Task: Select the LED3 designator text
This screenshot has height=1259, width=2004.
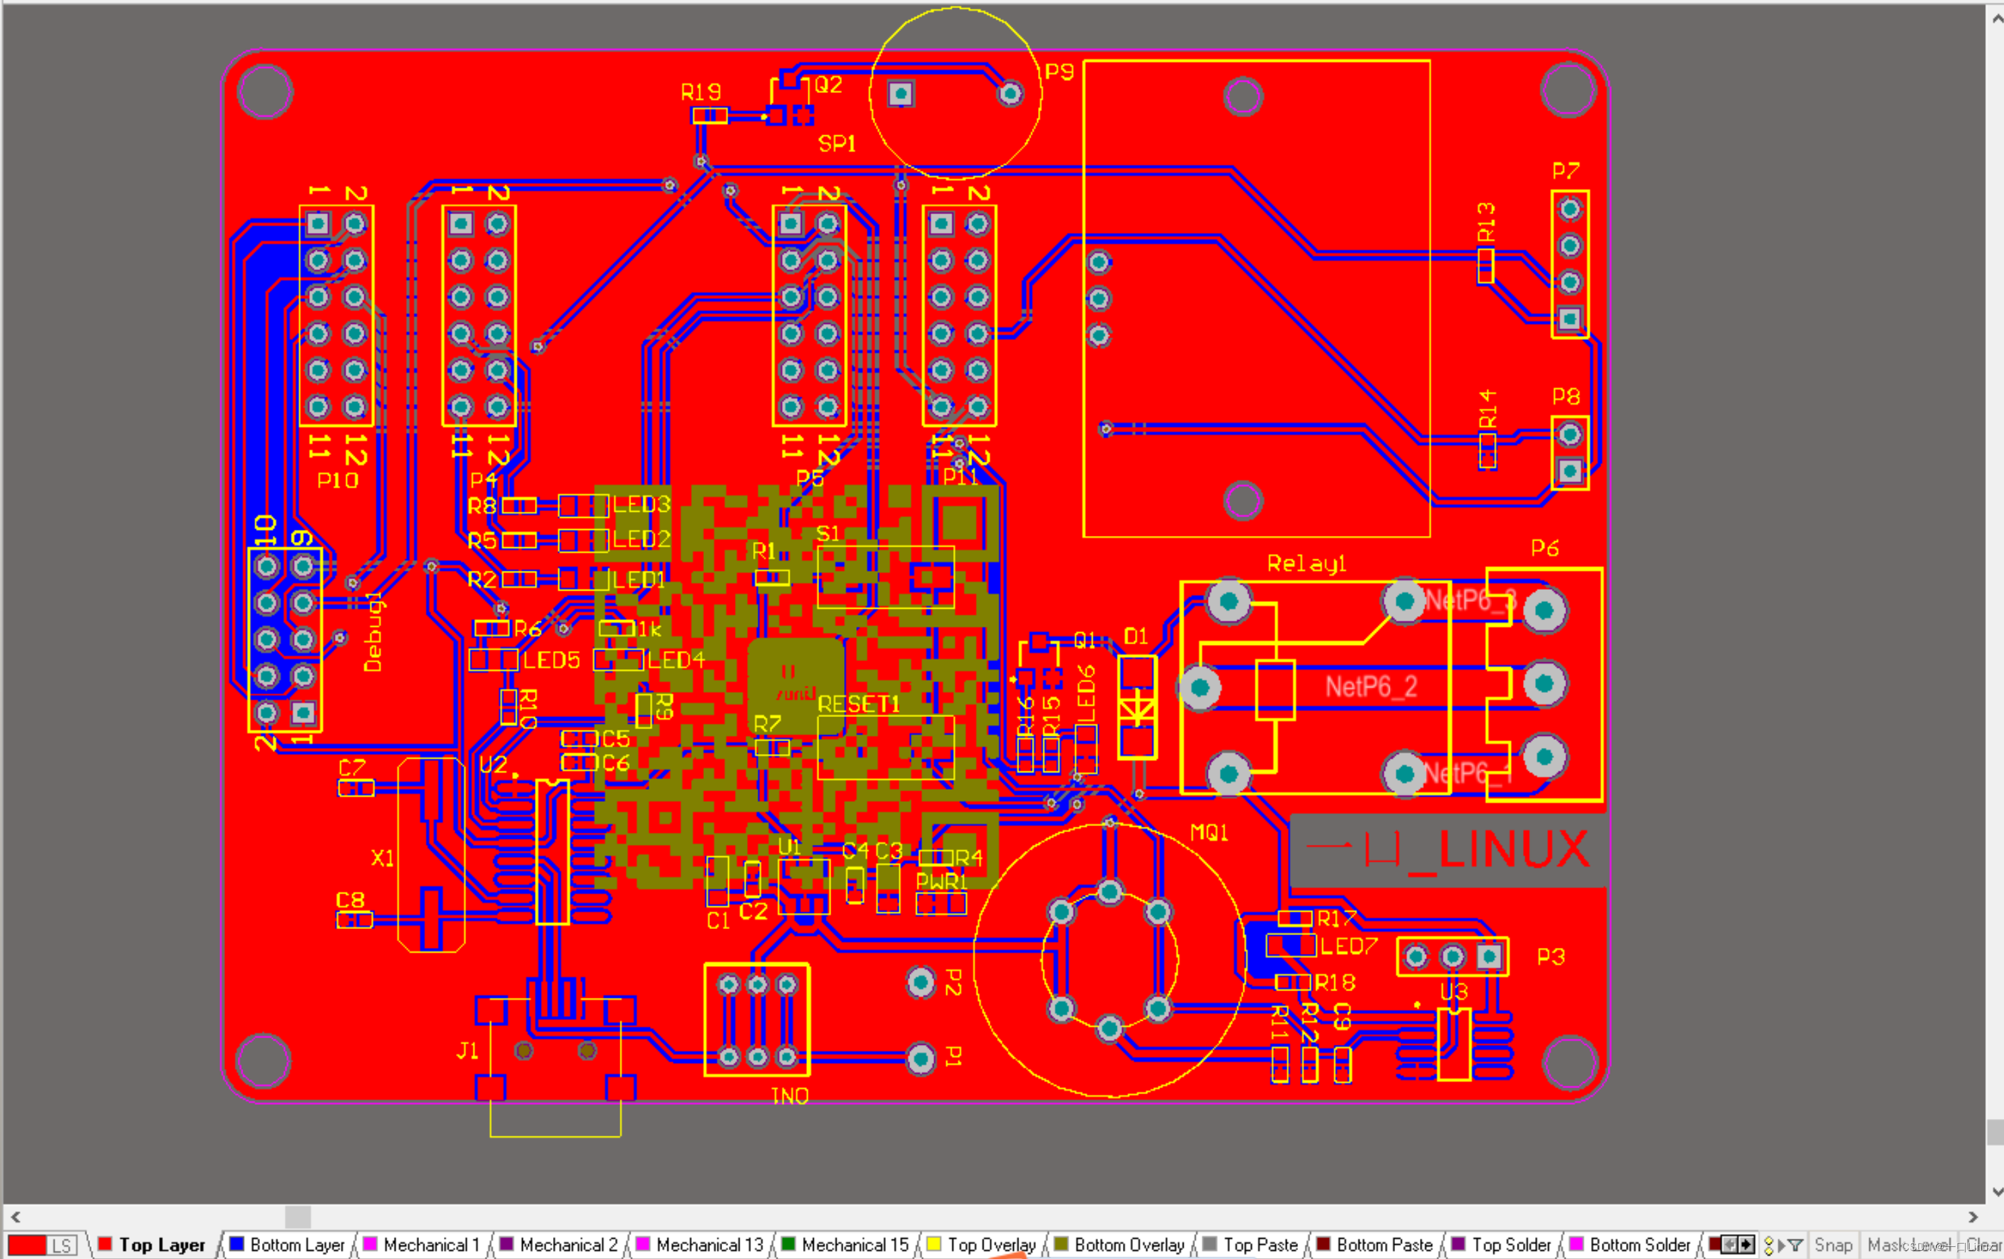Action: 642,504
